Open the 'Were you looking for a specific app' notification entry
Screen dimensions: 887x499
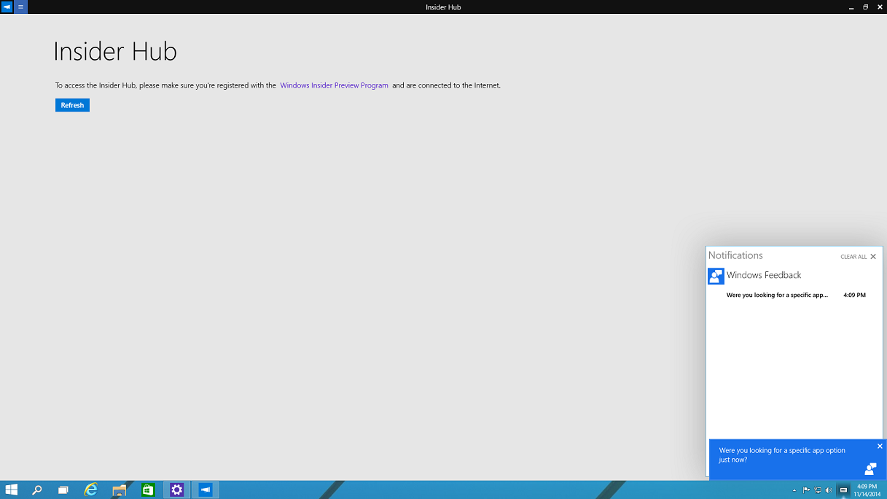(x=777, y=295)
